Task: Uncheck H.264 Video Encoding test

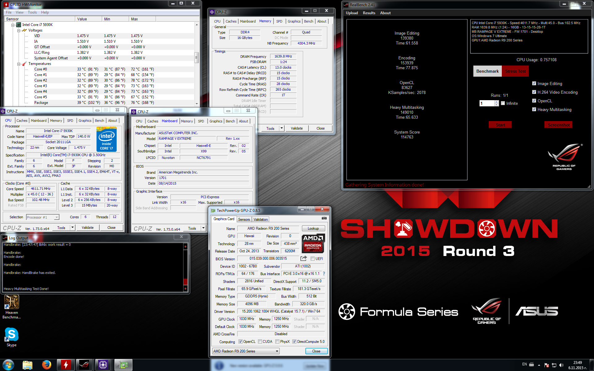Action: tap(534, 92)
